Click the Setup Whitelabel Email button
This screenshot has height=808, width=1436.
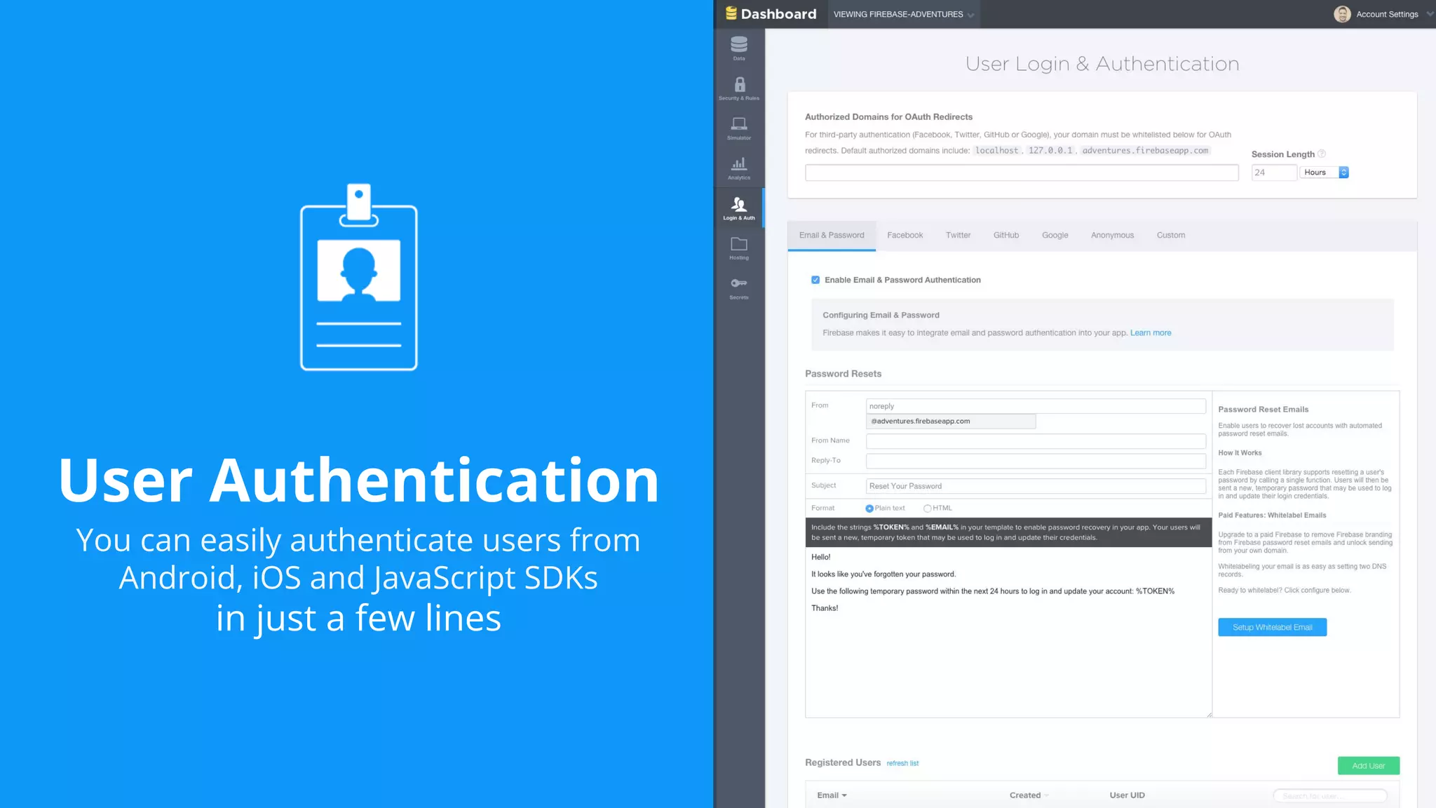(1272, 628)
